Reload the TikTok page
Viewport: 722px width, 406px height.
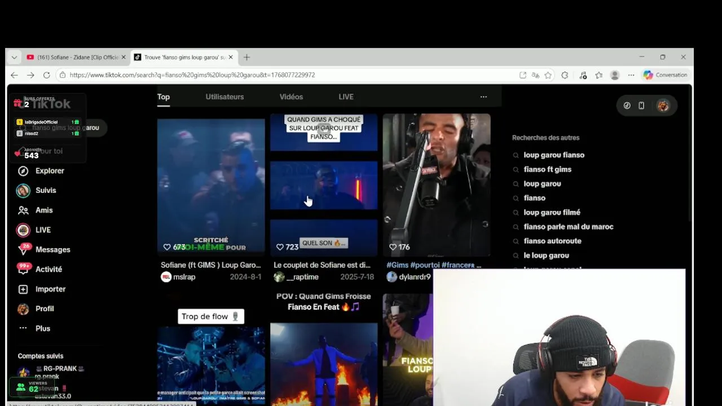(x=47, y=75)
